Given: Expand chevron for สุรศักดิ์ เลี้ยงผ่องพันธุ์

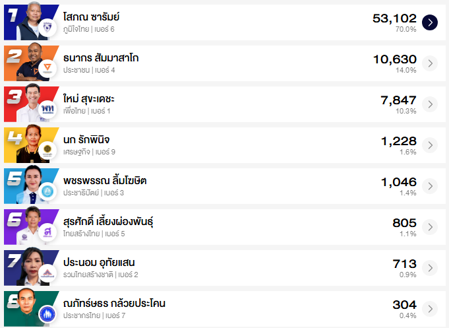Looking at the screenshot, I should pyautogui.click(x=430, y=227).
